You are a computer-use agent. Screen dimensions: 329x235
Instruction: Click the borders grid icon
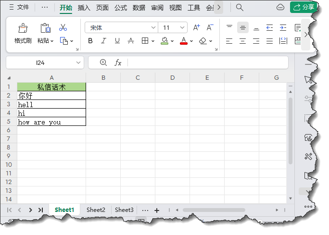coord(145,41)
